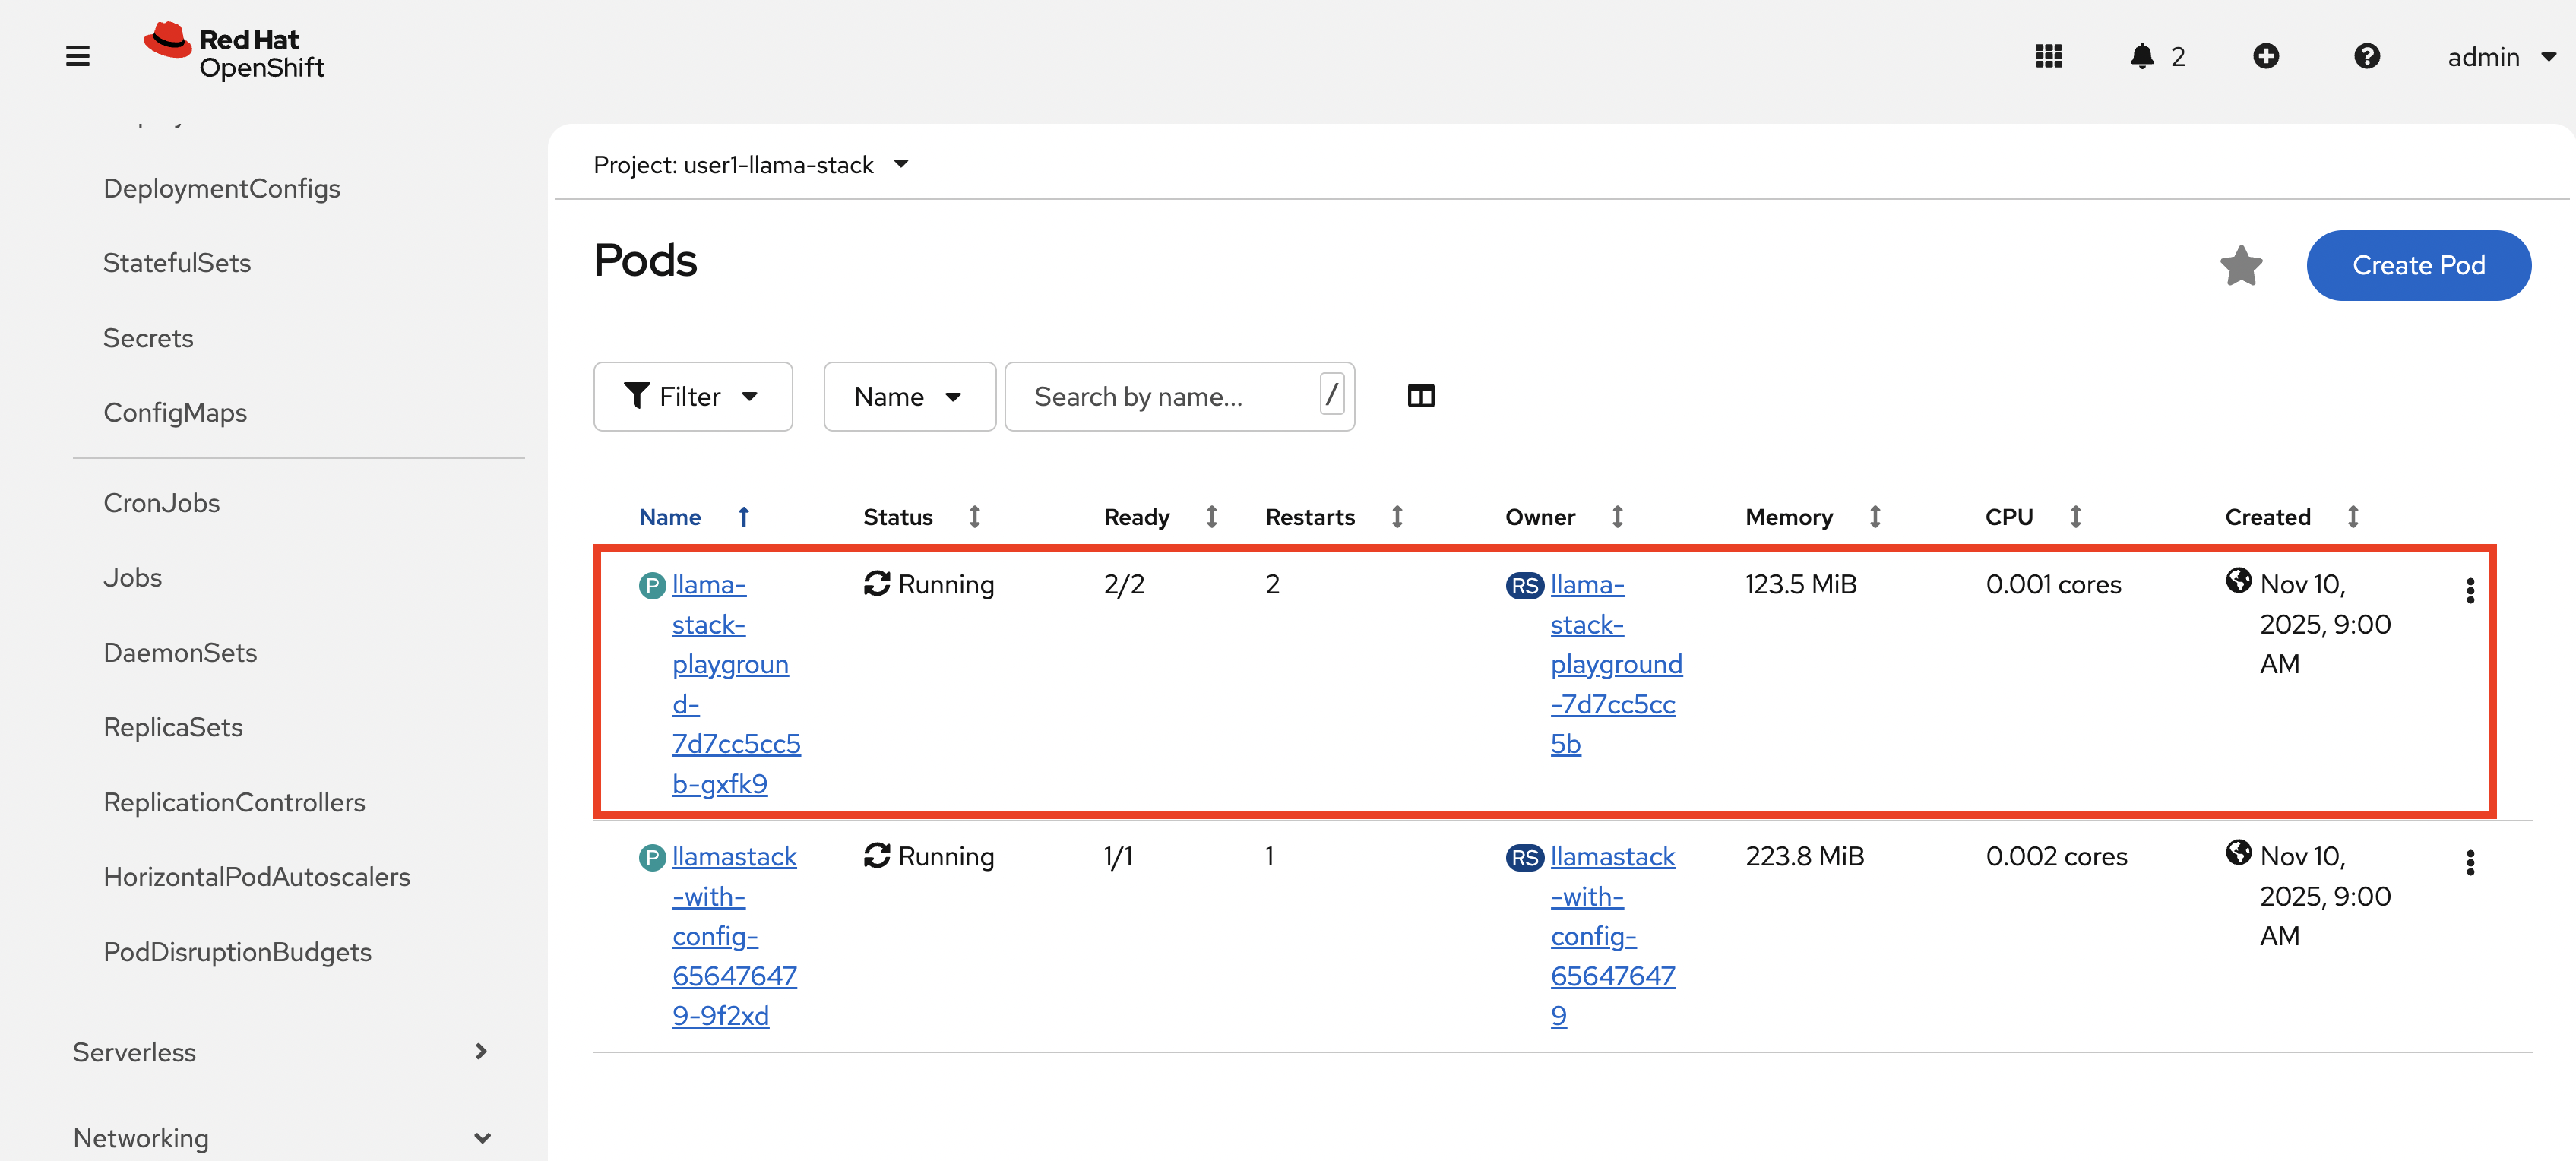This screenshot has height=1161, width=2576.
Task: Open the Project user1-llama-stack selector
Action: [751, 165]
